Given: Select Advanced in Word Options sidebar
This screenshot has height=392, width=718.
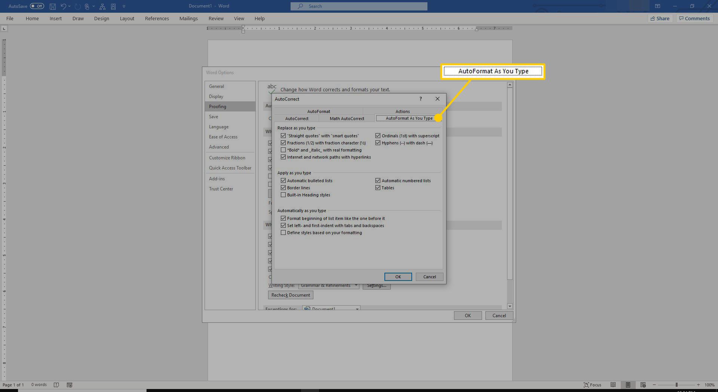Looking at the screenshot, I should [230, 147].
